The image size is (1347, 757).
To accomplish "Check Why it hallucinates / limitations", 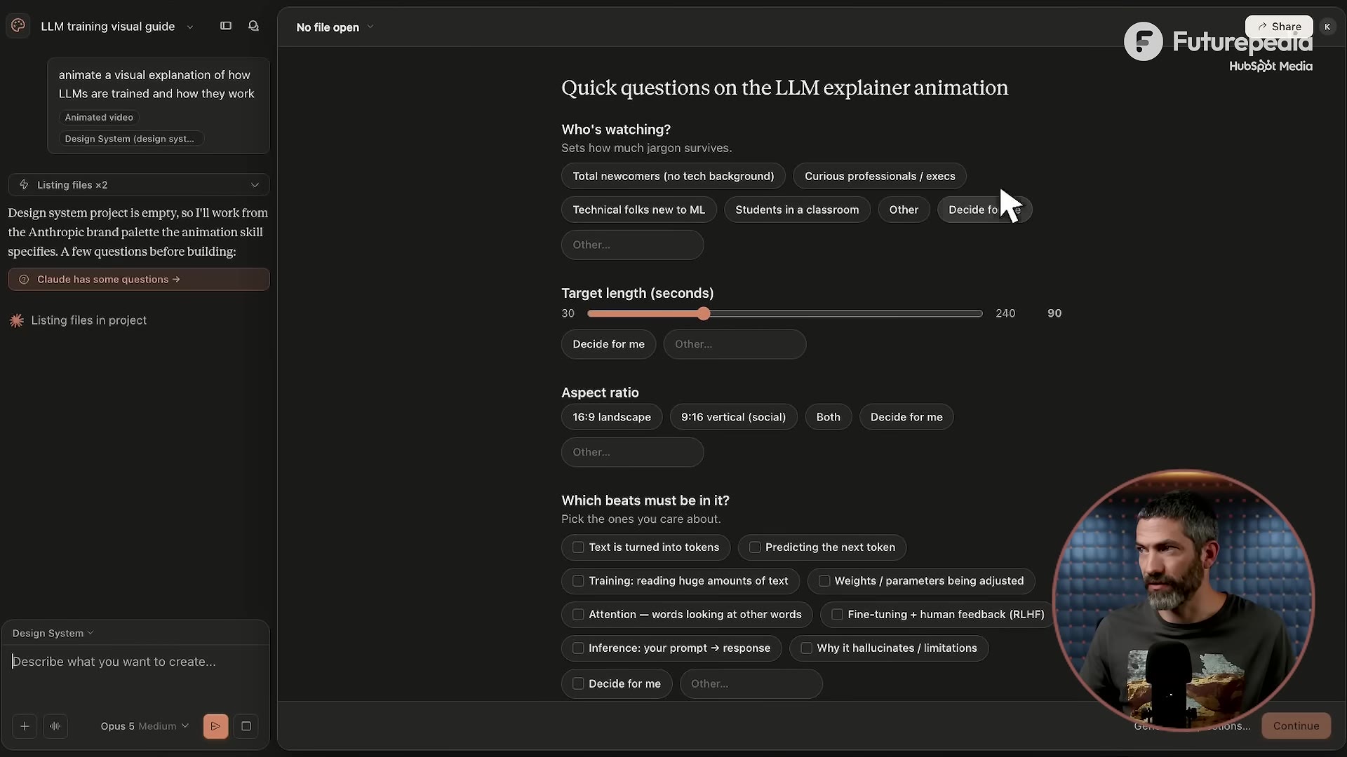I will click(807, 648).
